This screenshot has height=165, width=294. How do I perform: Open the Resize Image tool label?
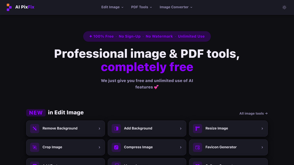[x=217, y=128]
